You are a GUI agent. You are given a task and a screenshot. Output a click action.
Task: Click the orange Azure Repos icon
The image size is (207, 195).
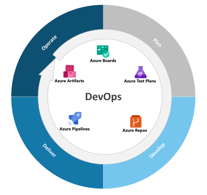pos(136,121)
